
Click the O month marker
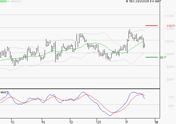13,122
